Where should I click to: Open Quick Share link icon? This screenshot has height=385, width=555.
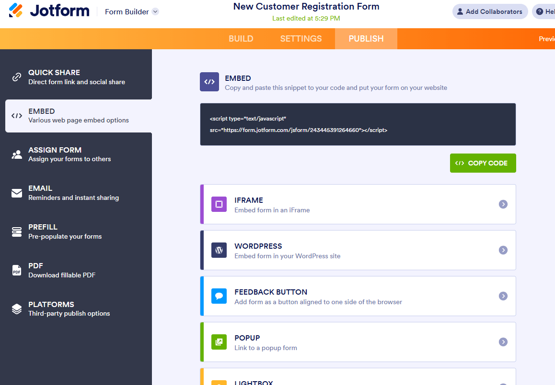click(x=17, y=77)
